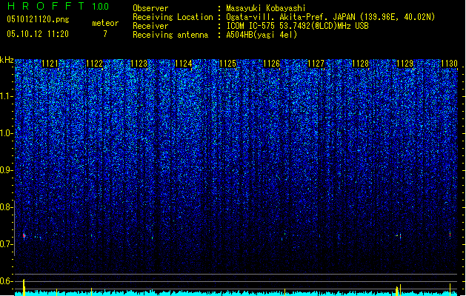Screen dimensions: 466x296
Task: Click the 1130 time marker
Action: [x=449, y=64]
